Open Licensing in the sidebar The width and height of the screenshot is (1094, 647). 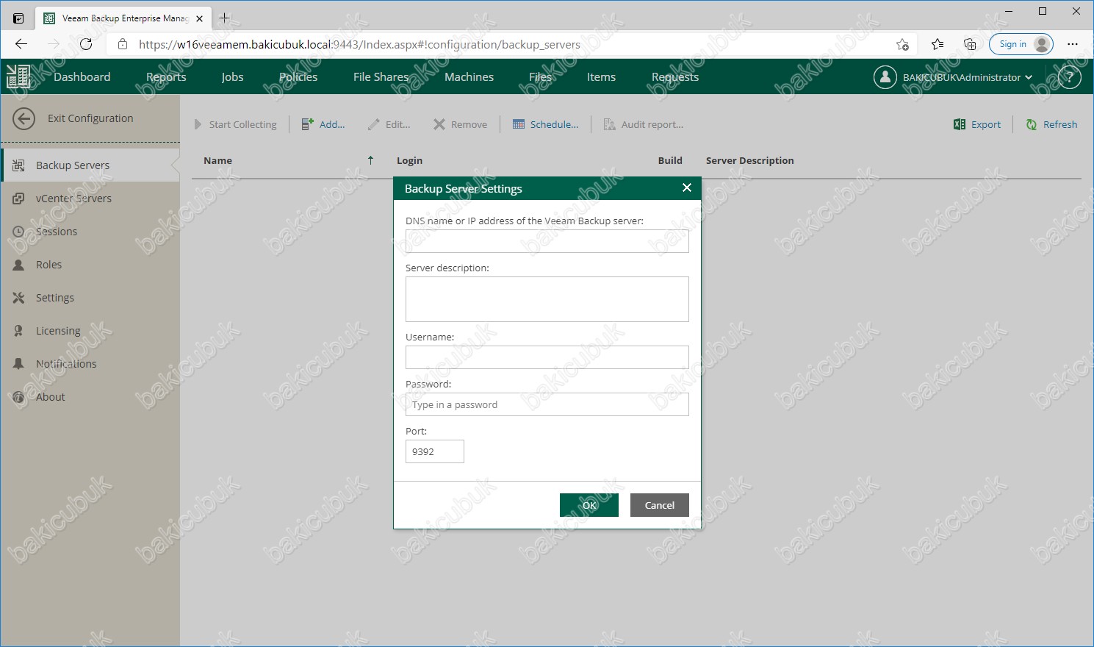[x=58, y=331]
